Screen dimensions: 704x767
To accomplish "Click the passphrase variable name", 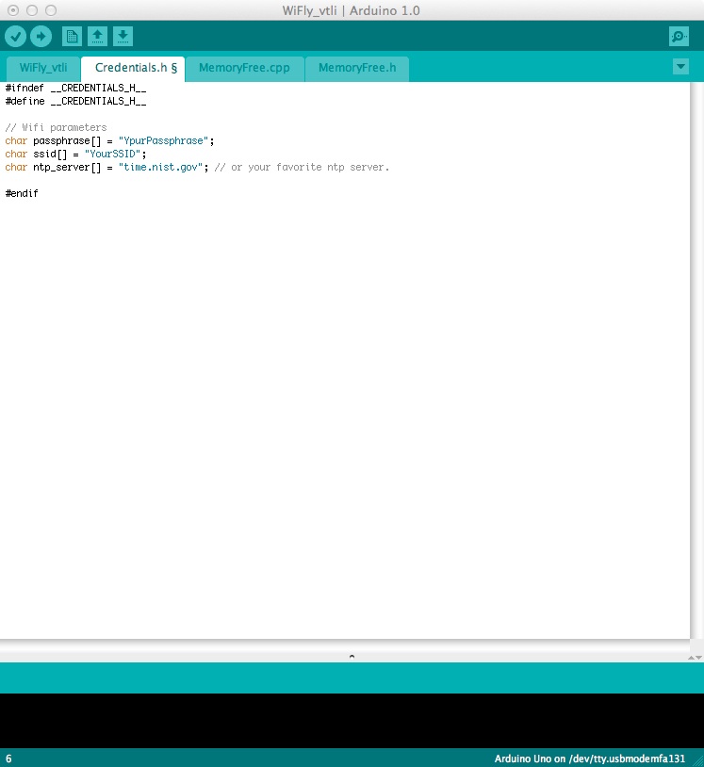I will [61, 141].
